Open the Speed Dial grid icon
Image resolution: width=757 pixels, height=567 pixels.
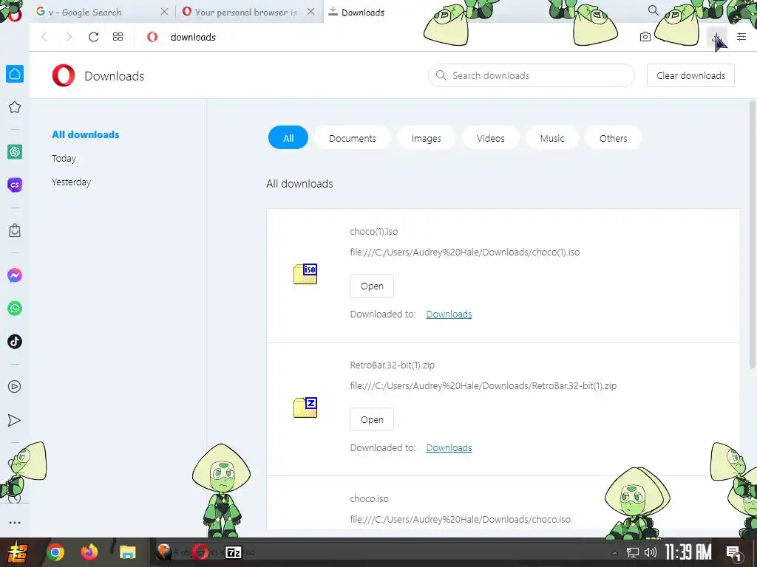[118, 37]
